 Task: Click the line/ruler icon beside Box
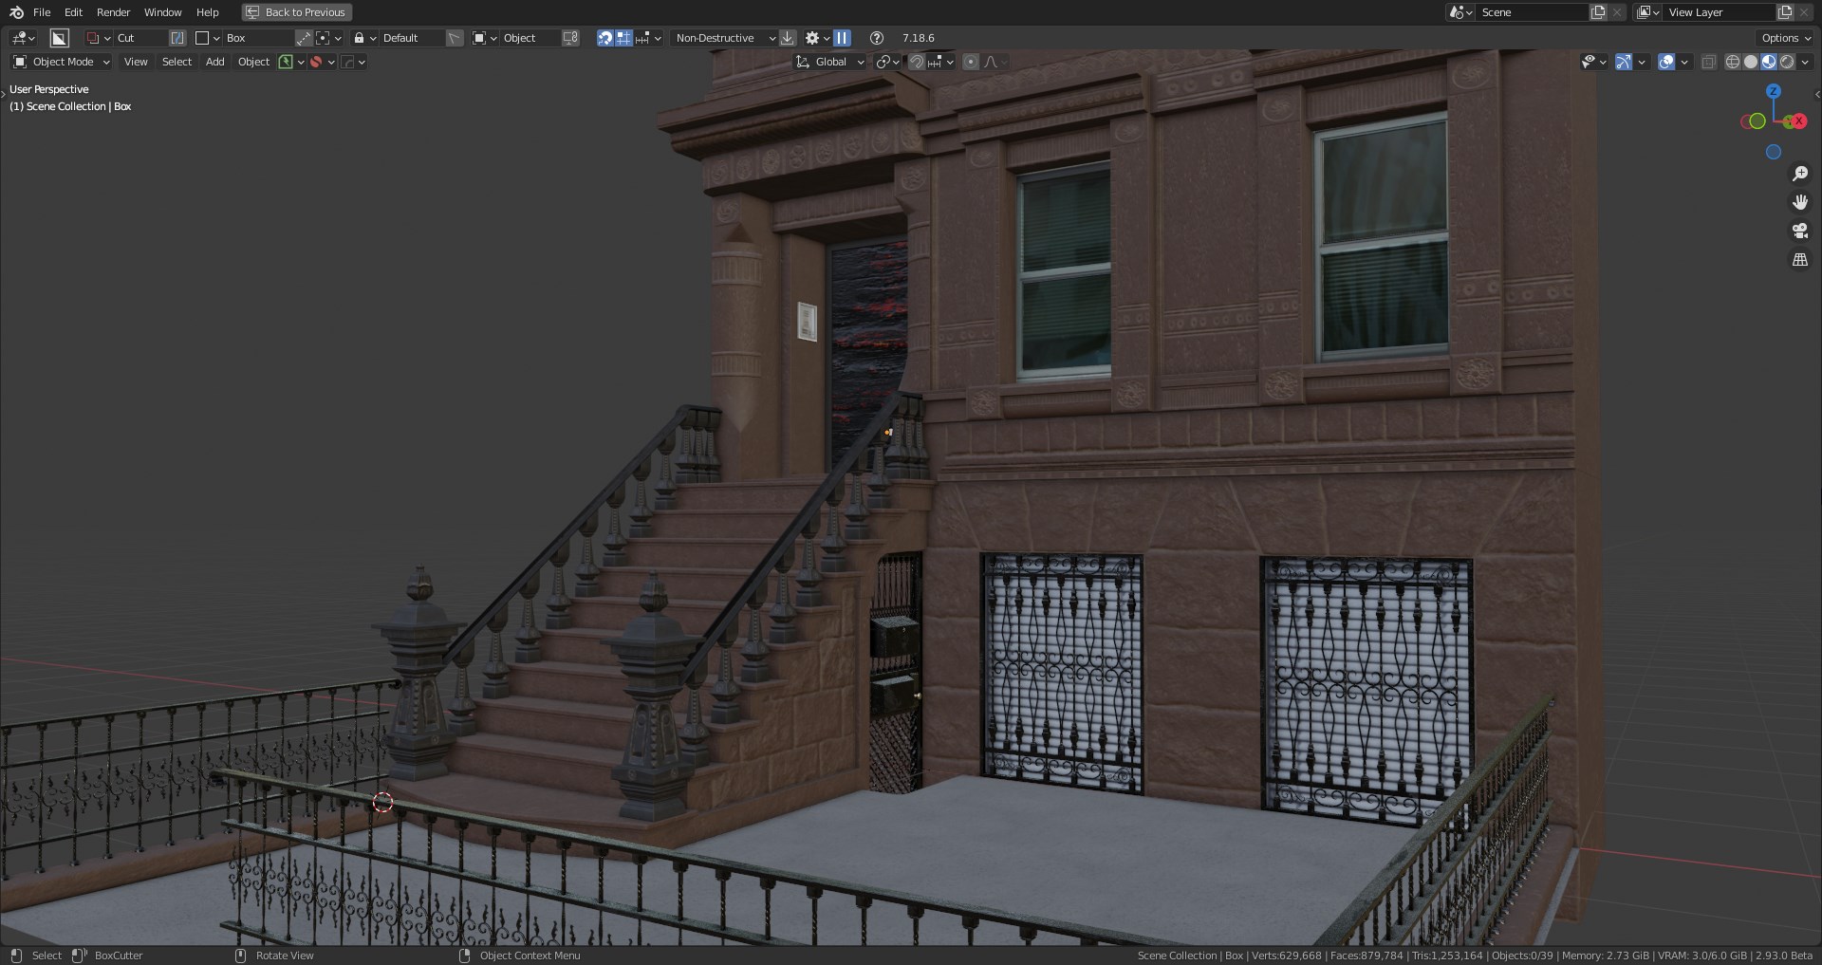[x=303, y=38]
